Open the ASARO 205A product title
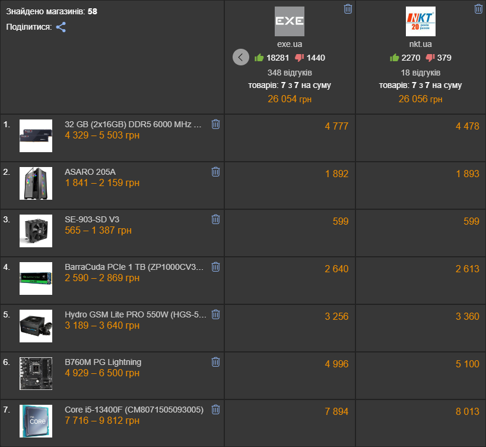 point(90,172)
